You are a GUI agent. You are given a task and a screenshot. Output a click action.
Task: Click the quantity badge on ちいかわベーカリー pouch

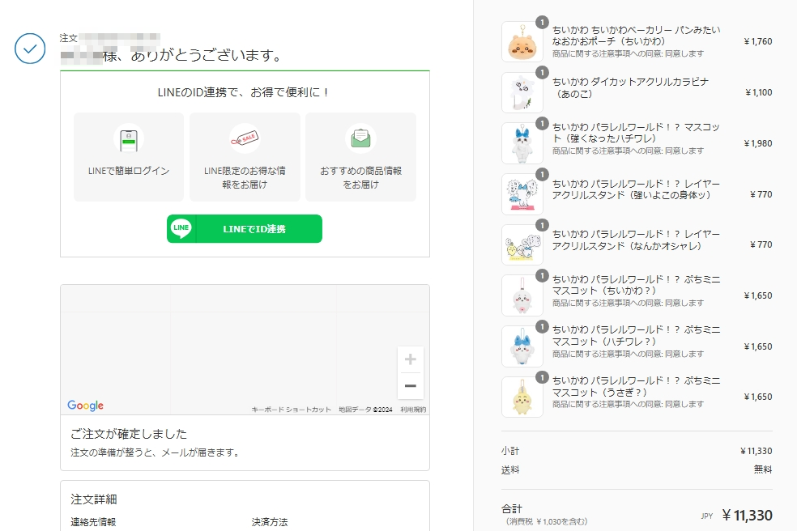(543, 23)
